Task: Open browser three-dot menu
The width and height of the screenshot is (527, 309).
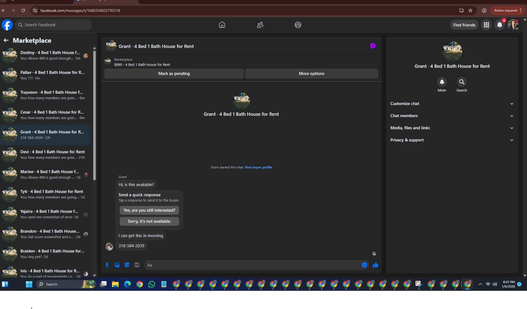Action: (521, 10)
